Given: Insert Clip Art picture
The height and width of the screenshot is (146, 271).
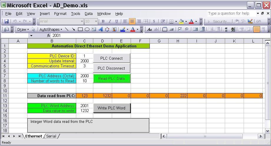Looking at the screenshot, I should (x=114, y=29).
